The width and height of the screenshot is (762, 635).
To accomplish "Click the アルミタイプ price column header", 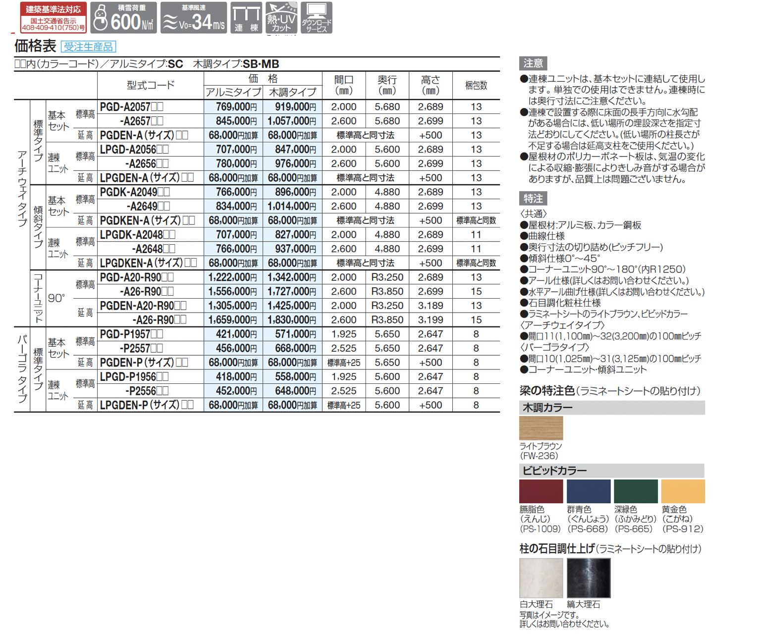I will pos(233,92).
